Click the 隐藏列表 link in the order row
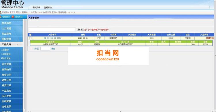The image size is (216, 112). [x=210, y=38]
